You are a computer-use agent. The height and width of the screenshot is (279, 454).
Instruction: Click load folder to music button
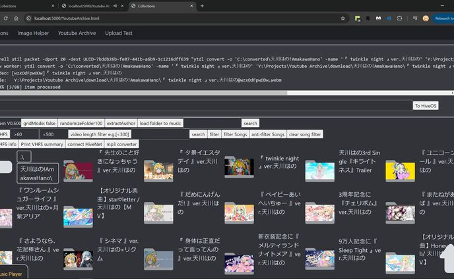160,123
